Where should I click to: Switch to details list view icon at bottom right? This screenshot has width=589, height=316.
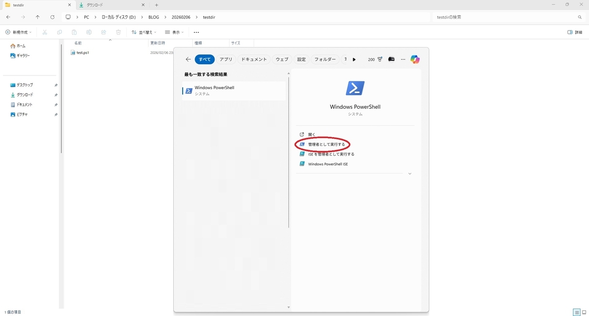click(x=576, y=312)
